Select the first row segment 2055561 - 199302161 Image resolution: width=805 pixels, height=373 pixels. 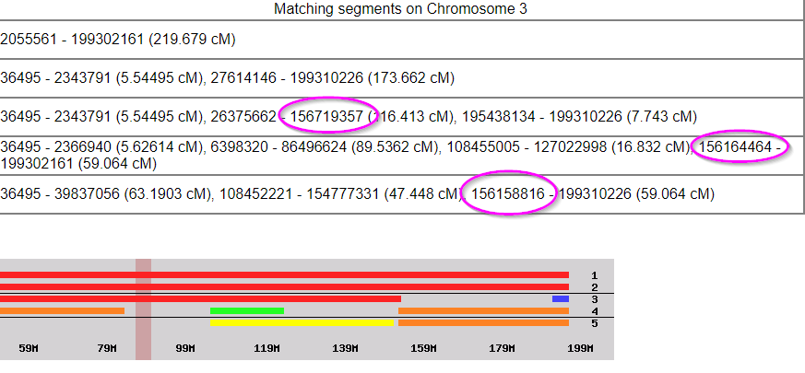coord(118,40)
